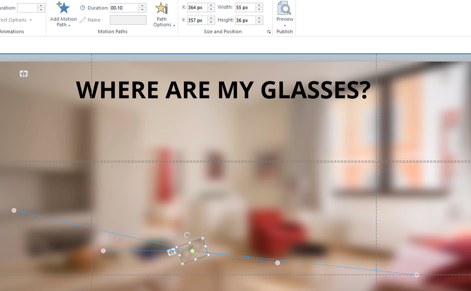Click the leftmost pink motion path endpoint

pyautogui.click(x=14, y=210)
